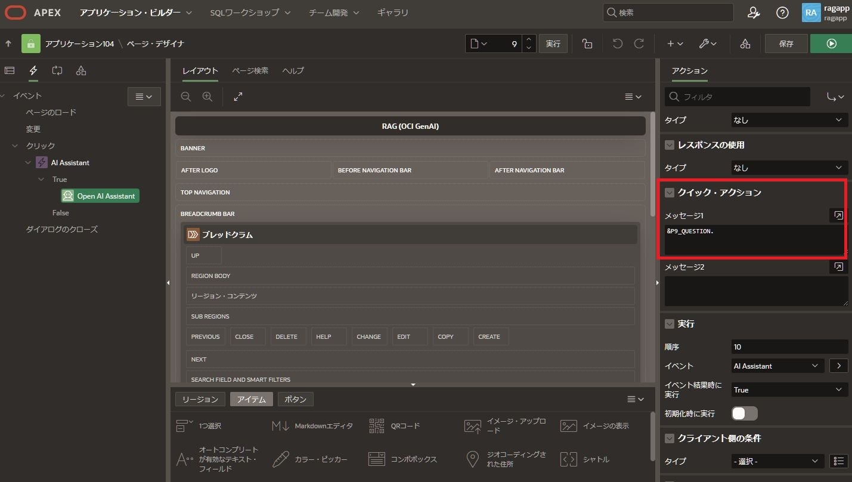Viewport: 852px width, 482px height.
Task: Open code editor for メッセージ1
Action: point(839,215)
